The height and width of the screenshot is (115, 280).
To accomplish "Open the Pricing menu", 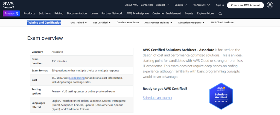I will (x=59, y=14).
